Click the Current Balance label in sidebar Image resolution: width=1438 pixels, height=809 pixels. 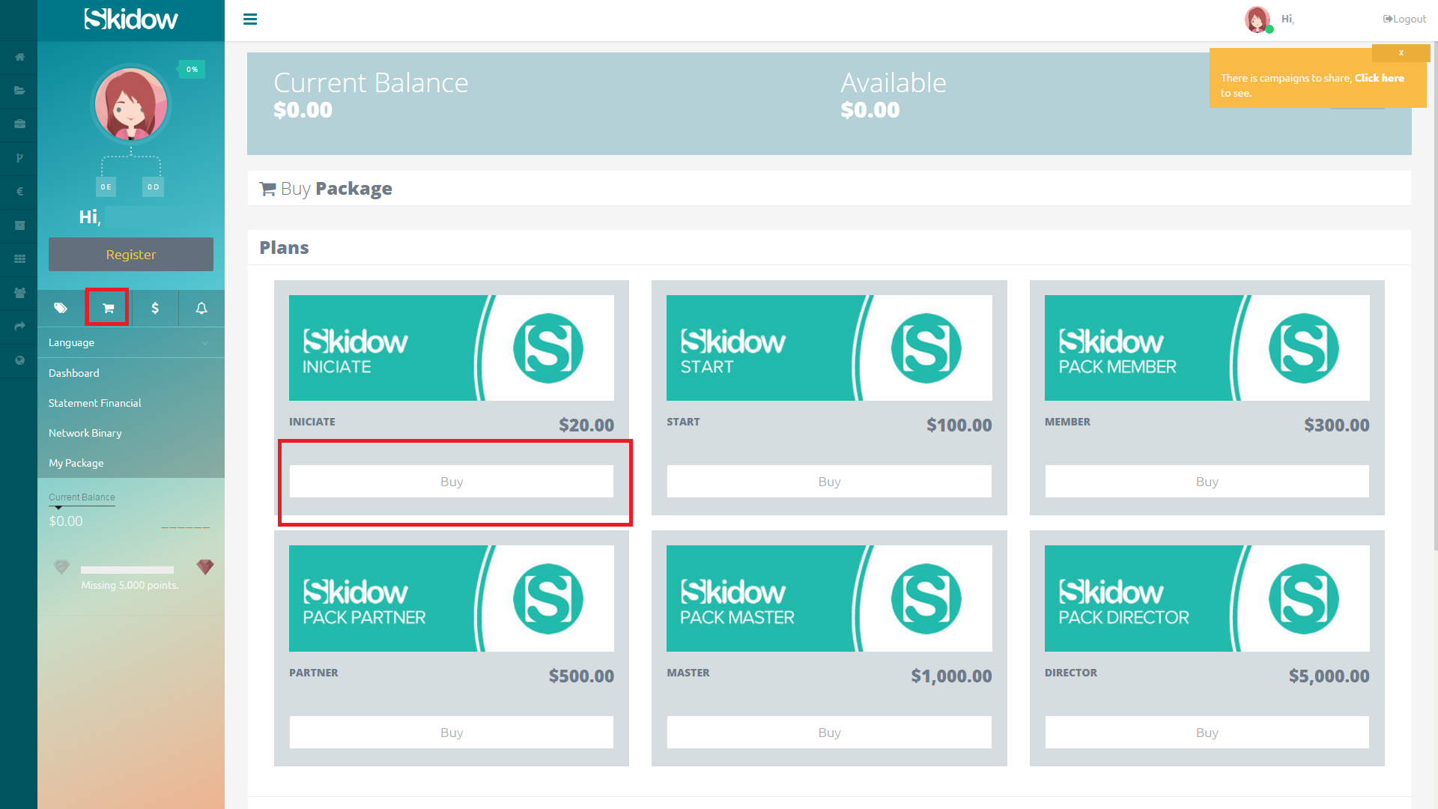point(82,497)
